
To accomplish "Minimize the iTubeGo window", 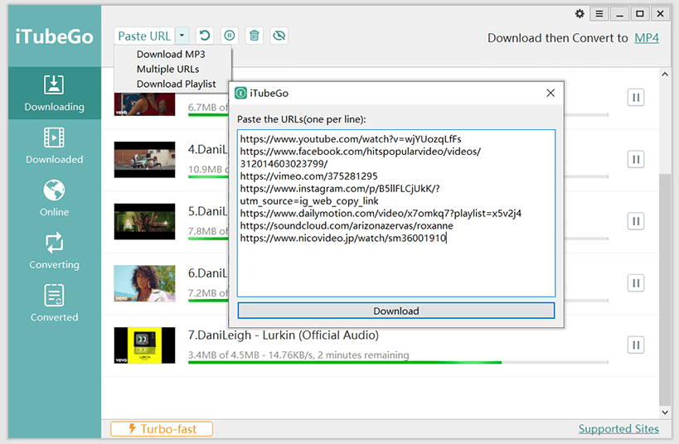I will pos(619,14).
